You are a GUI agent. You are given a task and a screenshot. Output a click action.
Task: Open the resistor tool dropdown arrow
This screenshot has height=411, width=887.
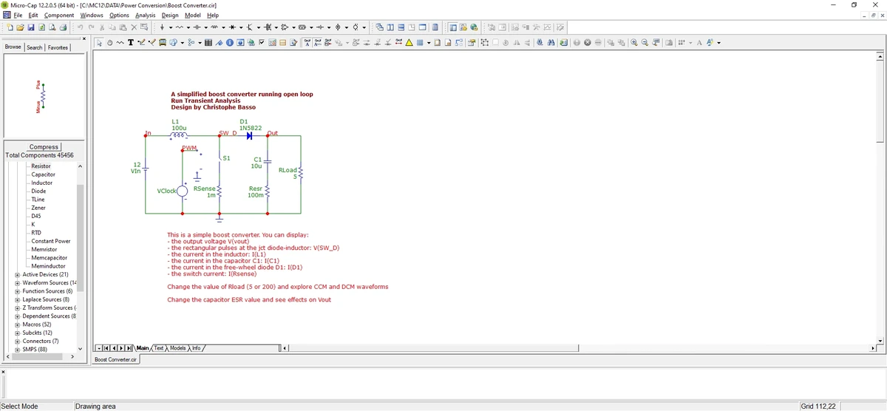tap(188, 27)
